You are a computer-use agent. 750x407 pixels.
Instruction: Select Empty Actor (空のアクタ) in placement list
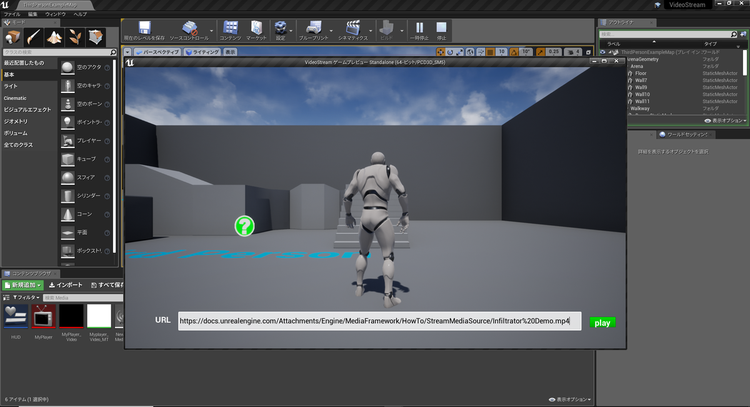[86, 67]
